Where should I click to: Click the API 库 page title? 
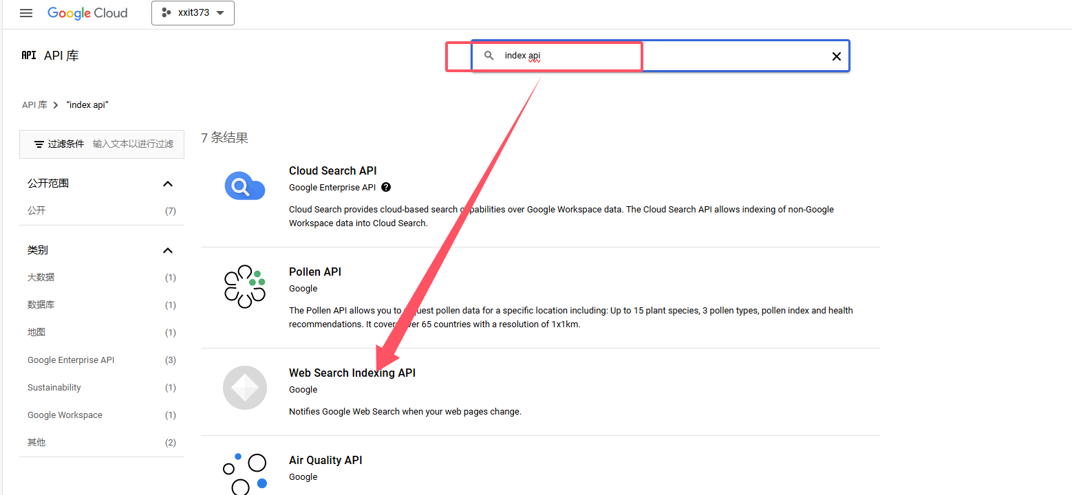[x=61, y=56]
